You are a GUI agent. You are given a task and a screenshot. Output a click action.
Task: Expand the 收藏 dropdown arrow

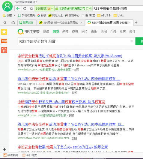pyautogui.click(x=15, y=15)
